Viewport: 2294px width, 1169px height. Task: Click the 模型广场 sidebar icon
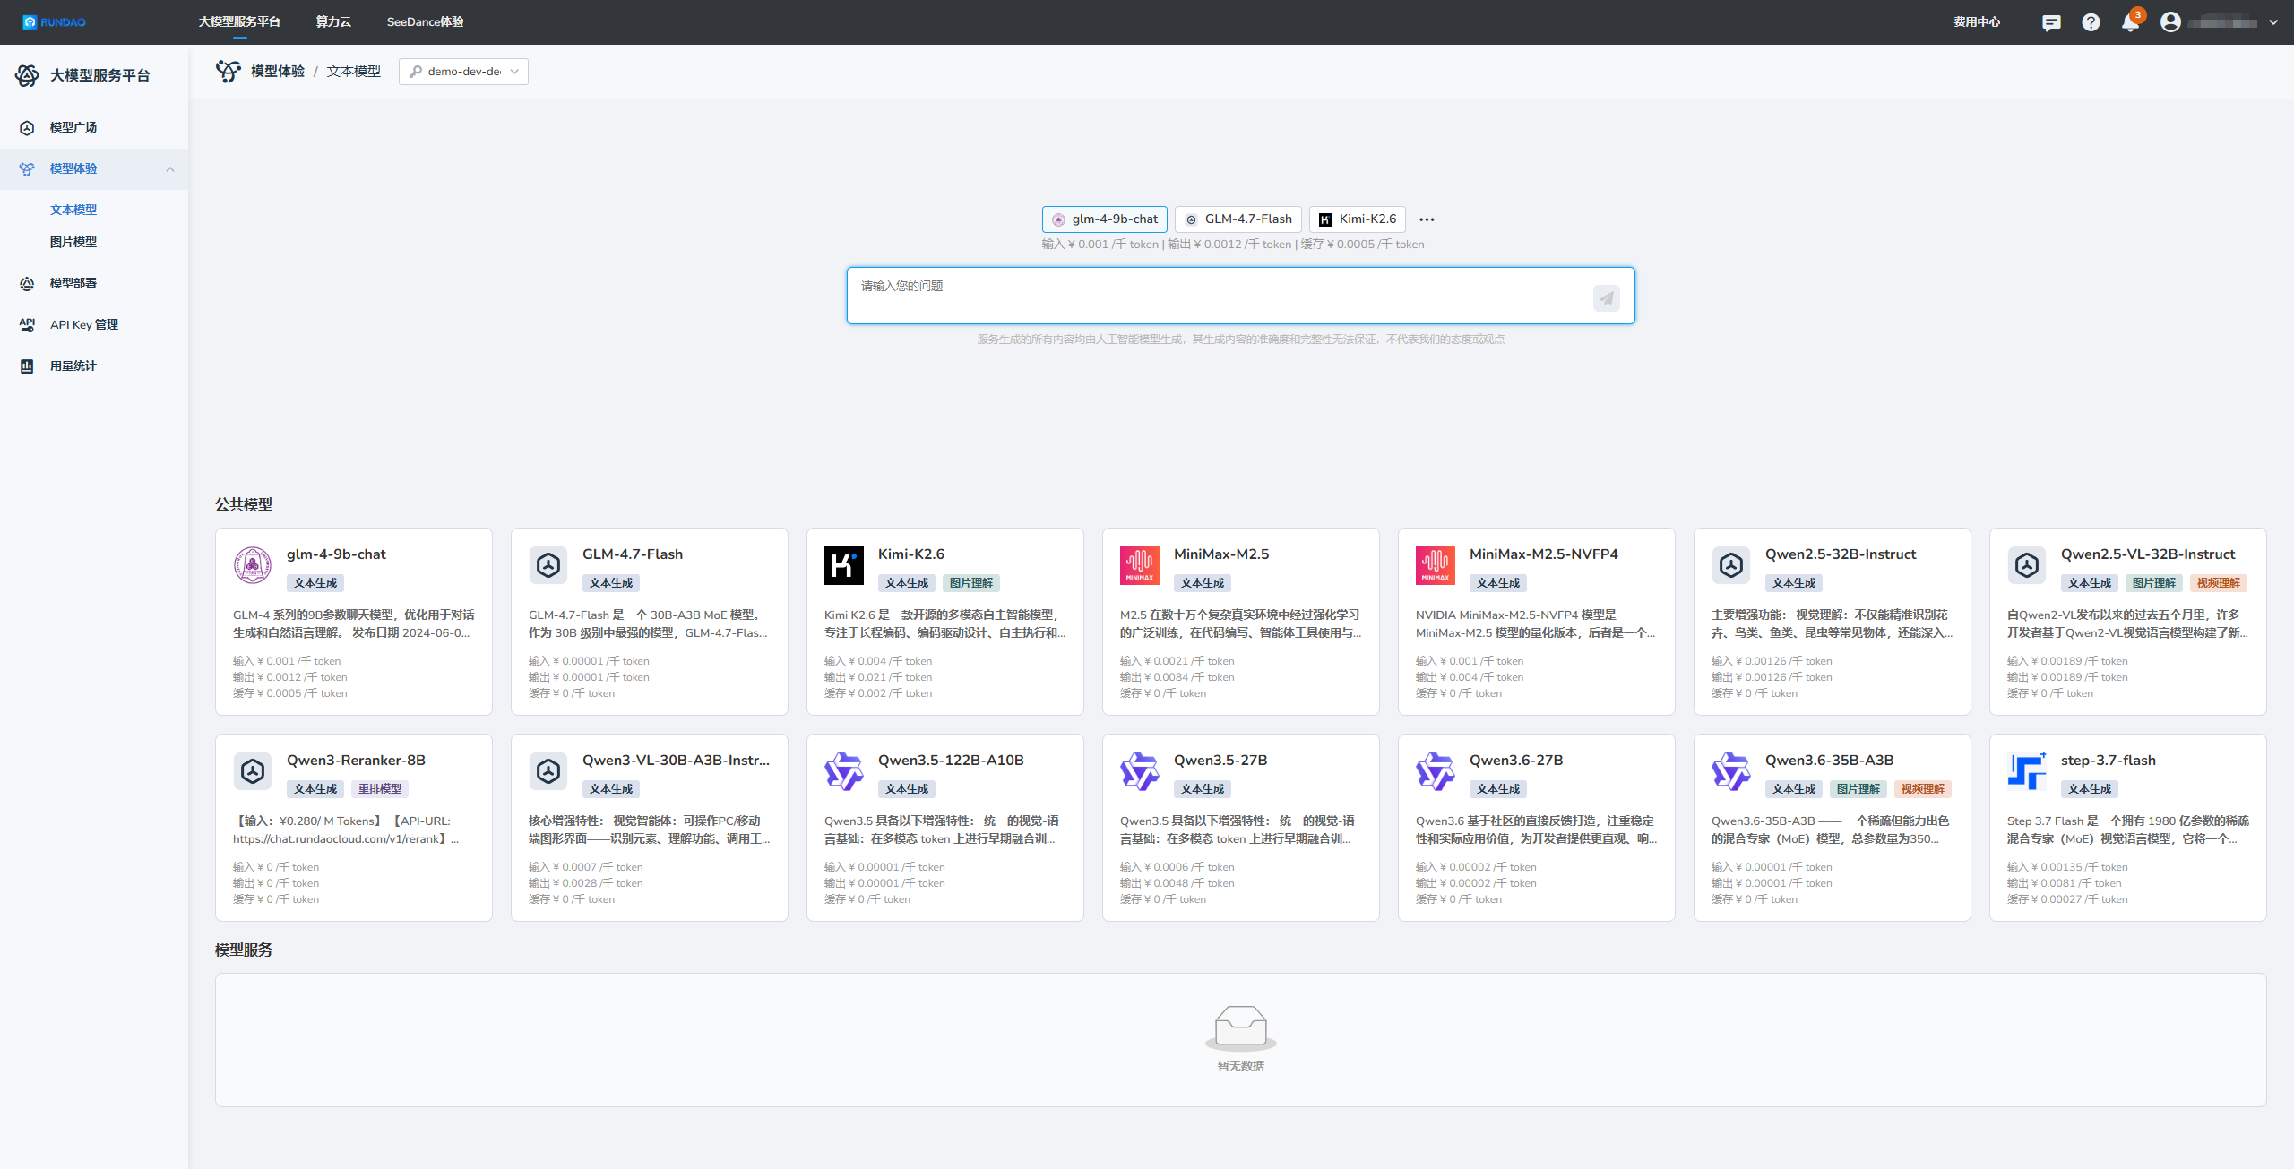coord(27,128)
